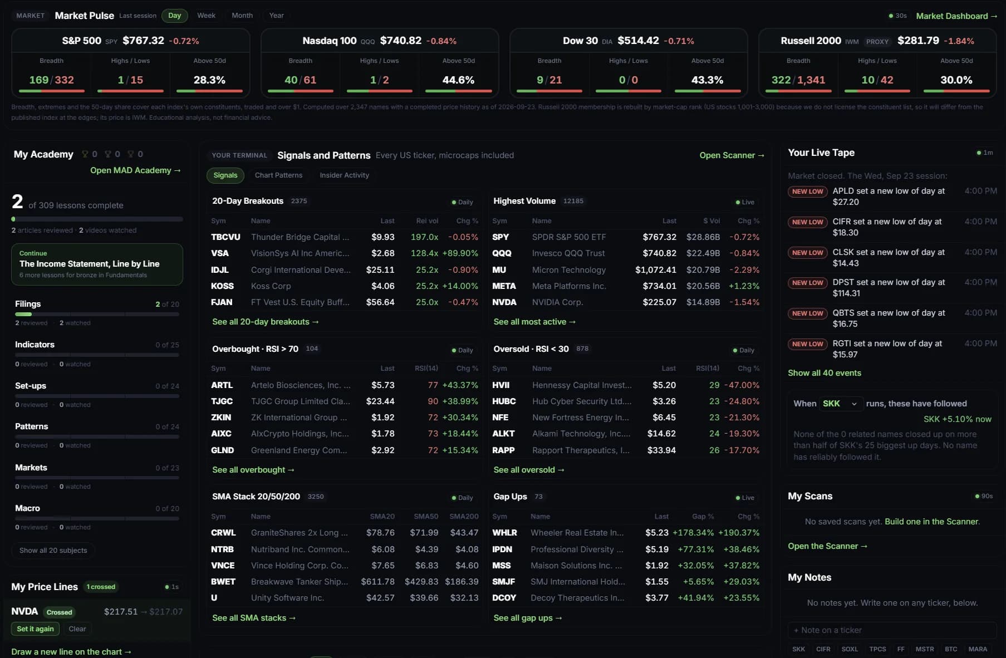Click the Daily badge on 20-Day Breakouts
The width and height of the screenshot is (1006, 658).
pos(462,202)
